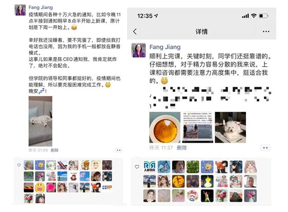The width and height of the screenshot is (288, 212).
Task: Open the comment bubble under the 01:09 post
Action: (119, 150)
